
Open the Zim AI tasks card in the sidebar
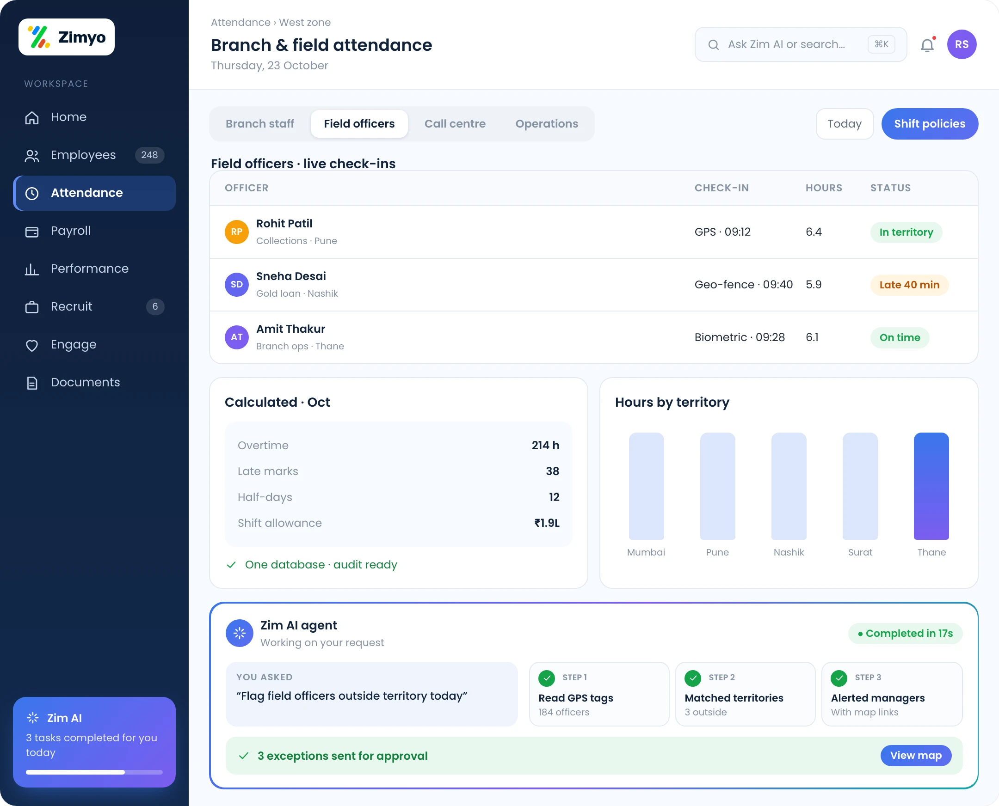tap(94, 742)
